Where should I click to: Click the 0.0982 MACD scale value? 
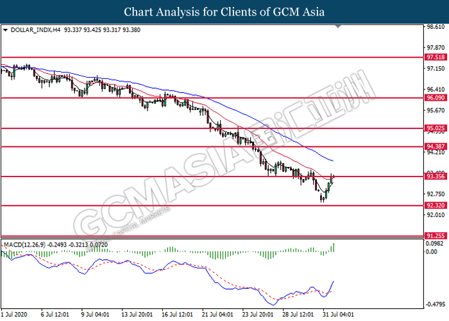coord(435,243)
